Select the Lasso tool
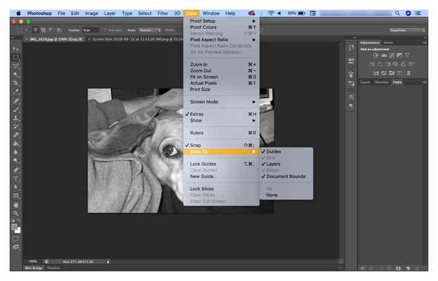This screenshot has width=438, height=281. (x=16, y=66)
